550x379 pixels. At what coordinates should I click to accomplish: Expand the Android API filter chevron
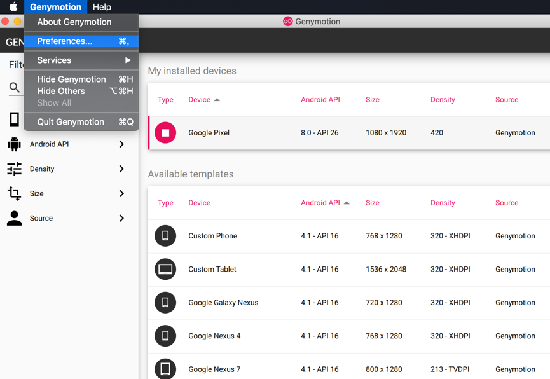tap(121, 144)
